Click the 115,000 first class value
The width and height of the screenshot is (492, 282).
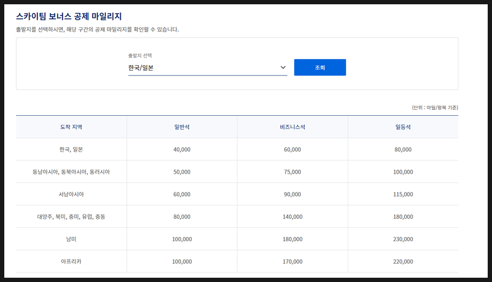click(403, 194)
